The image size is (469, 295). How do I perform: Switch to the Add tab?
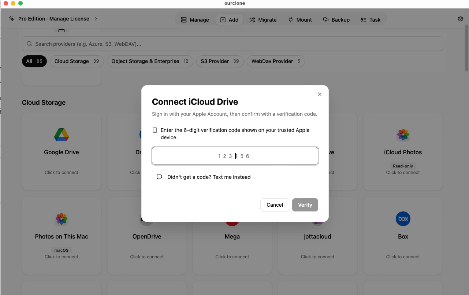(229, 20)
